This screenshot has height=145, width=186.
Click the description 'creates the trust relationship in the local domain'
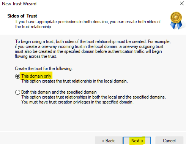click(x=75, y=81)
